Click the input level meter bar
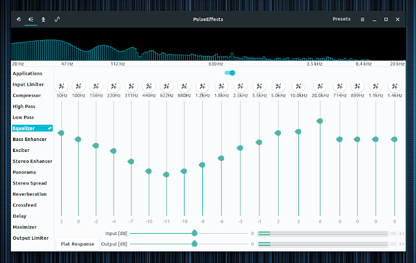 [323, 233]
